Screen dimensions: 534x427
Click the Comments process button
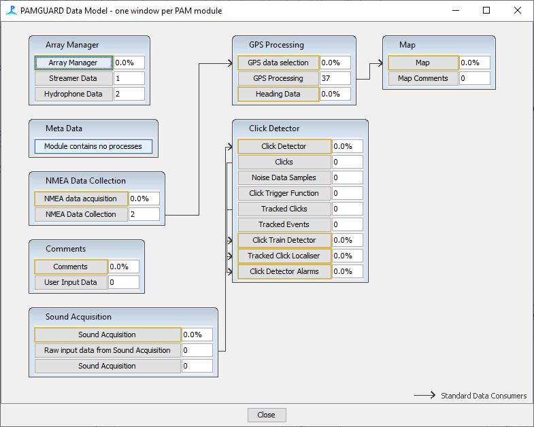tap(71, 267)
